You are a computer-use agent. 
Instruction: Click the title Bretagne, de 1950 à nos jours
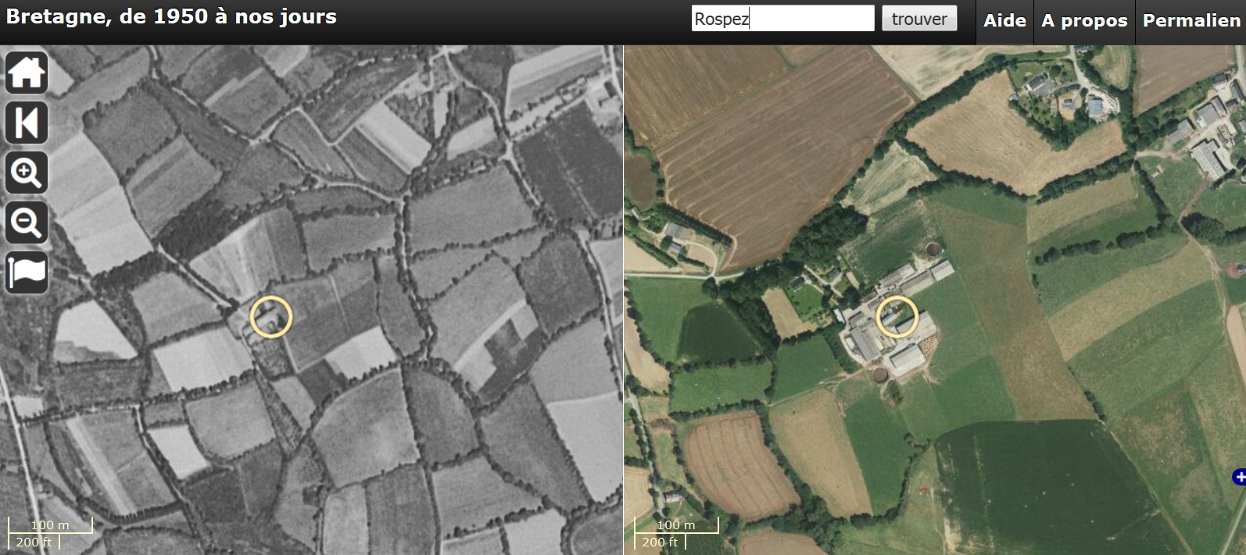pos(171,16)
